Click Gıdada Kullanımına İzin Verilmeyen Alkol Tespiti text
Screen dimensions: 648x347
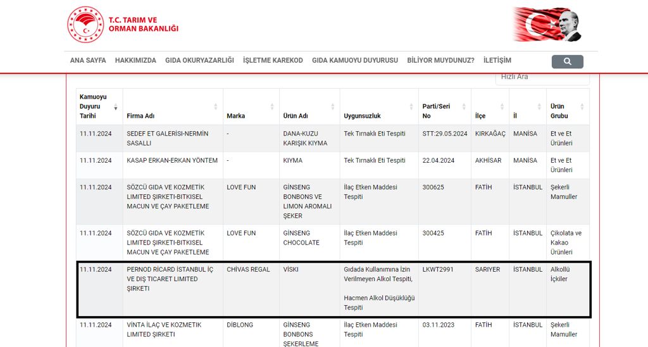click(378, 274)
